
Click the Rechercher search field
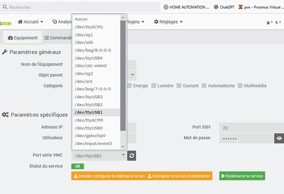(80, 7)
